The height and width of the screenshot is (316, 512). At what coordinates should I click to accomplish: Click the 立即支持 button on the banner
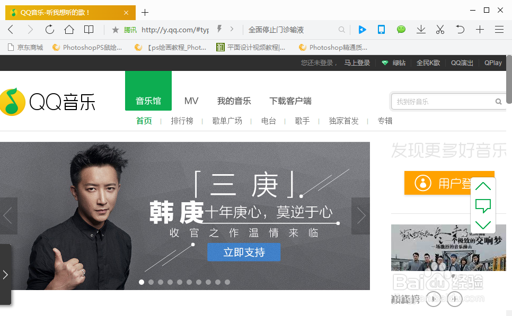[x=244, y=252]
